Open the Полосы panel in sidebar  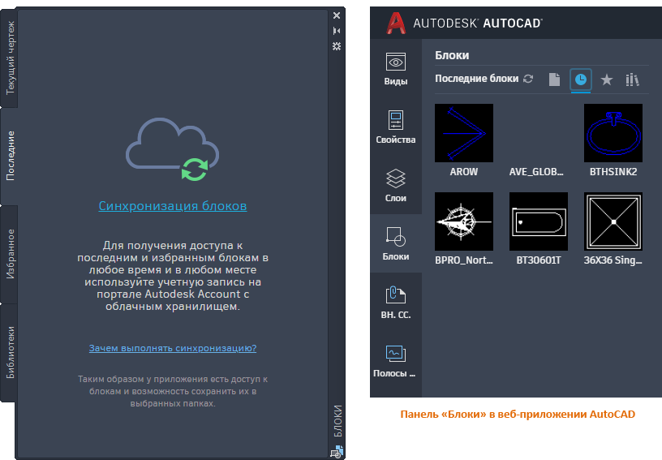[x=396, y=360]
